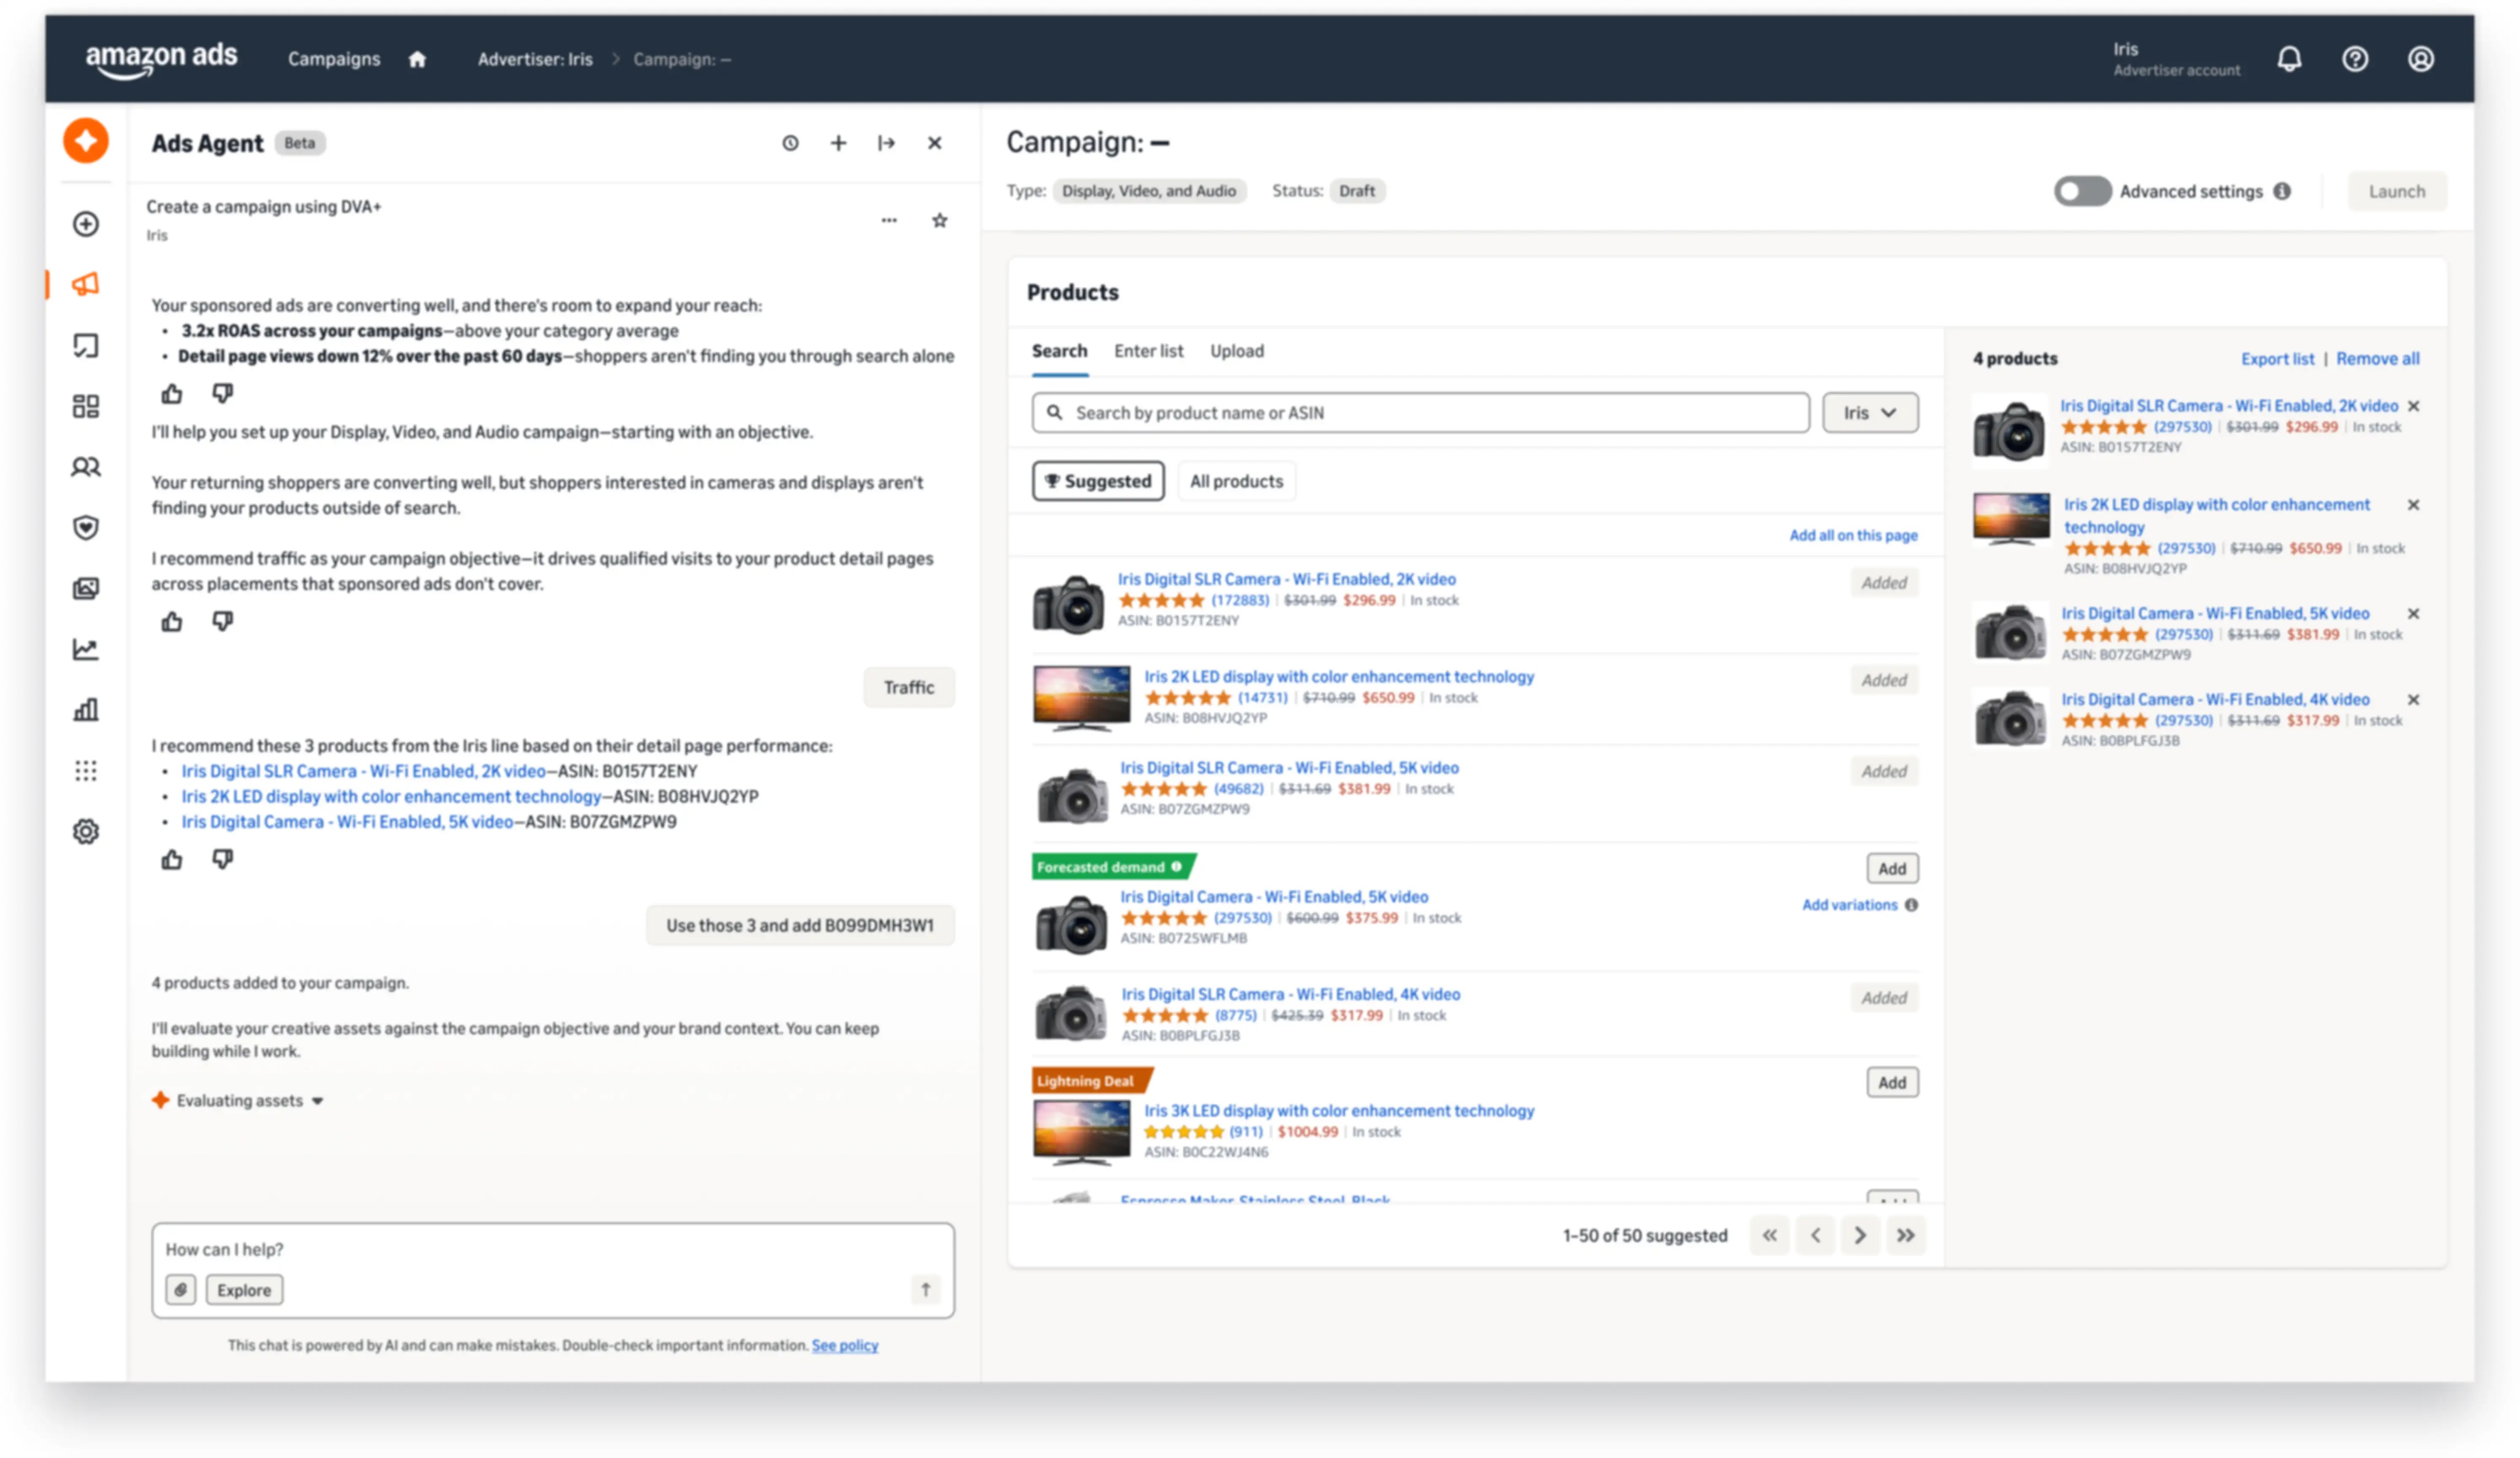
Task: Star the DVA+ campaign conversation
Action: (939, 220)
